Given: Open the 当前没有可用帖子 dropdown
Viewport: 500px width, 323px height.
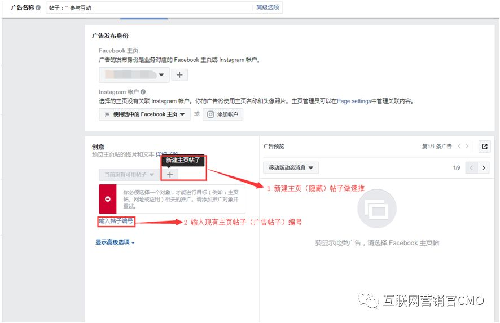Looking at the screenshot, I should point(129,175).
